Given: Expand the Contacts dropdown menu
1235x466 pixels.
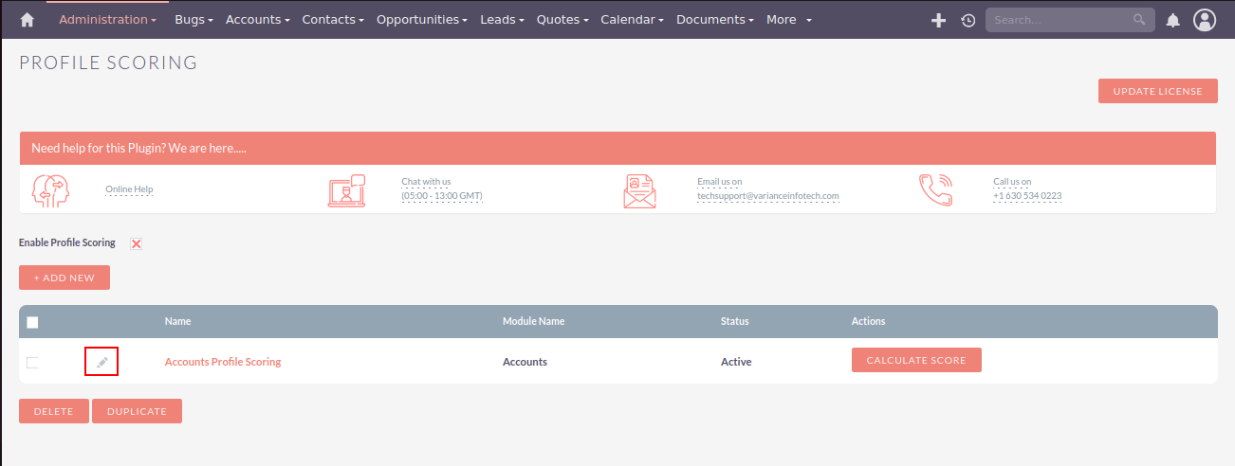Looking at the screenshot, I should 333,19.
